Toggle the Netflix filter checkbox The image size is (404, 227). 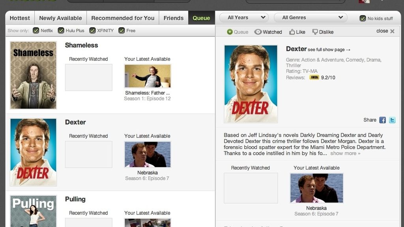(36, 31)
